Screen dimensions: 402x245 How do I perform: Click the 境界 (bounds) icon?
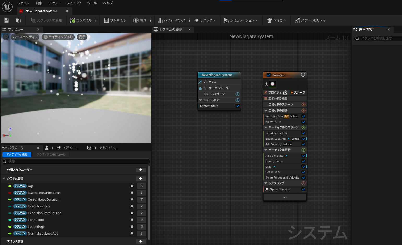click(x=140, y=20)
